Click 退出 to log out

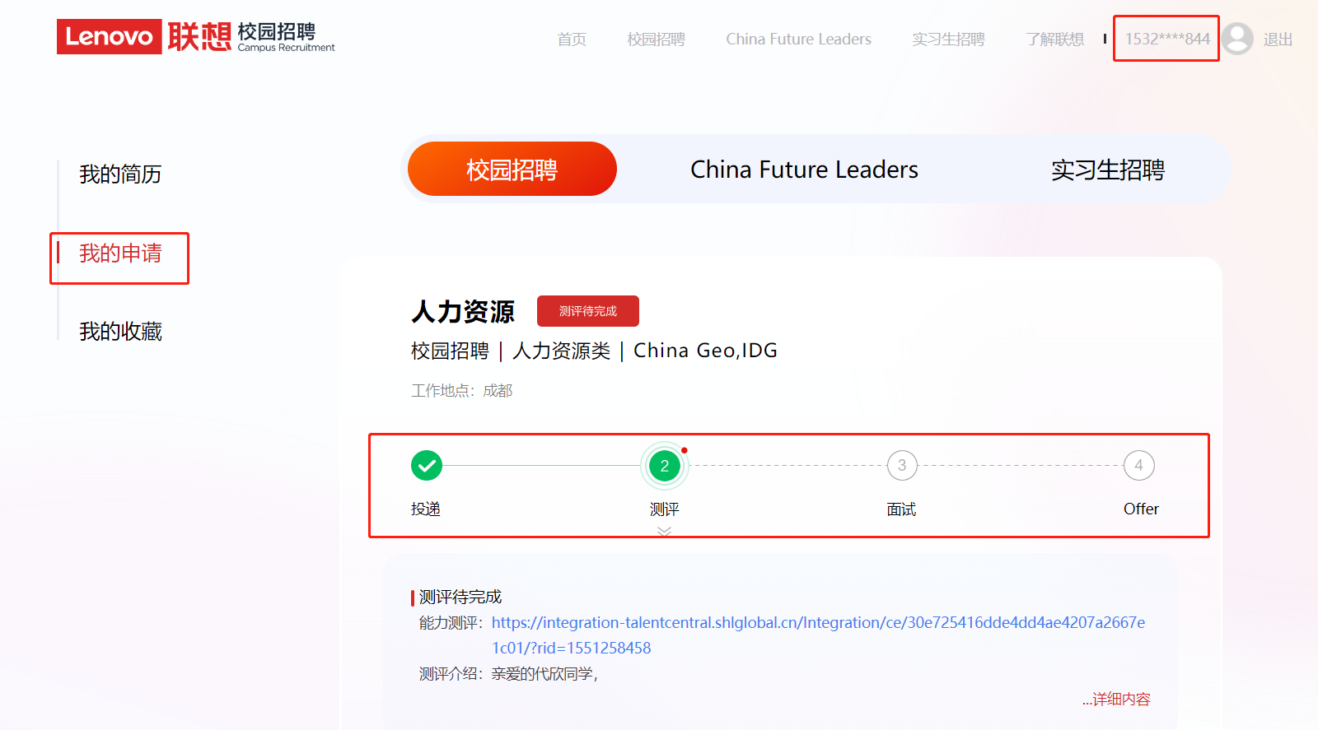coord(1278,40)
